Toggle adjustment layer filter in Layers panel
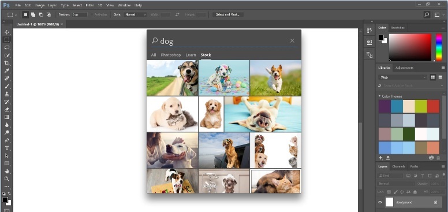 click(415, 176)
